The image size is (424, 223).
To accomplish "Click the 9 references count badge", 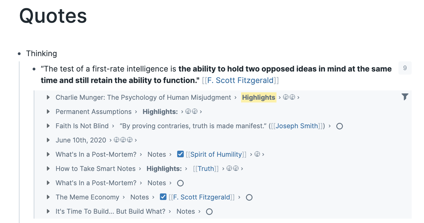I will point(405,68).
